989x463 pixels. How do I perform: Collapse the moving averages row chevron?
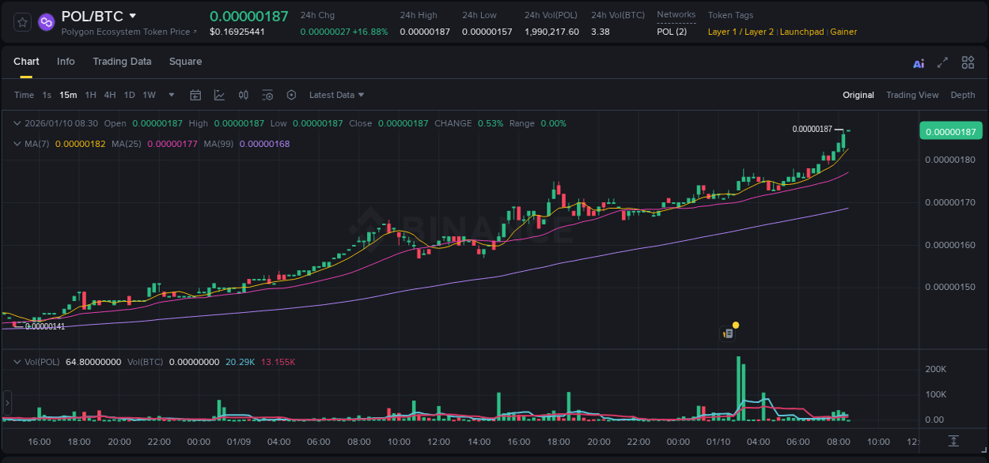pyautogui.click(x=17, y=144)
